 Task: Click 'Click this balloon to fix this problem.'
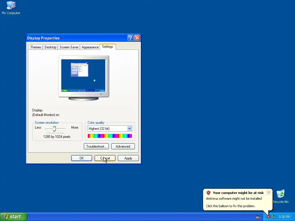pyautogui.click(x=230, y=206)
